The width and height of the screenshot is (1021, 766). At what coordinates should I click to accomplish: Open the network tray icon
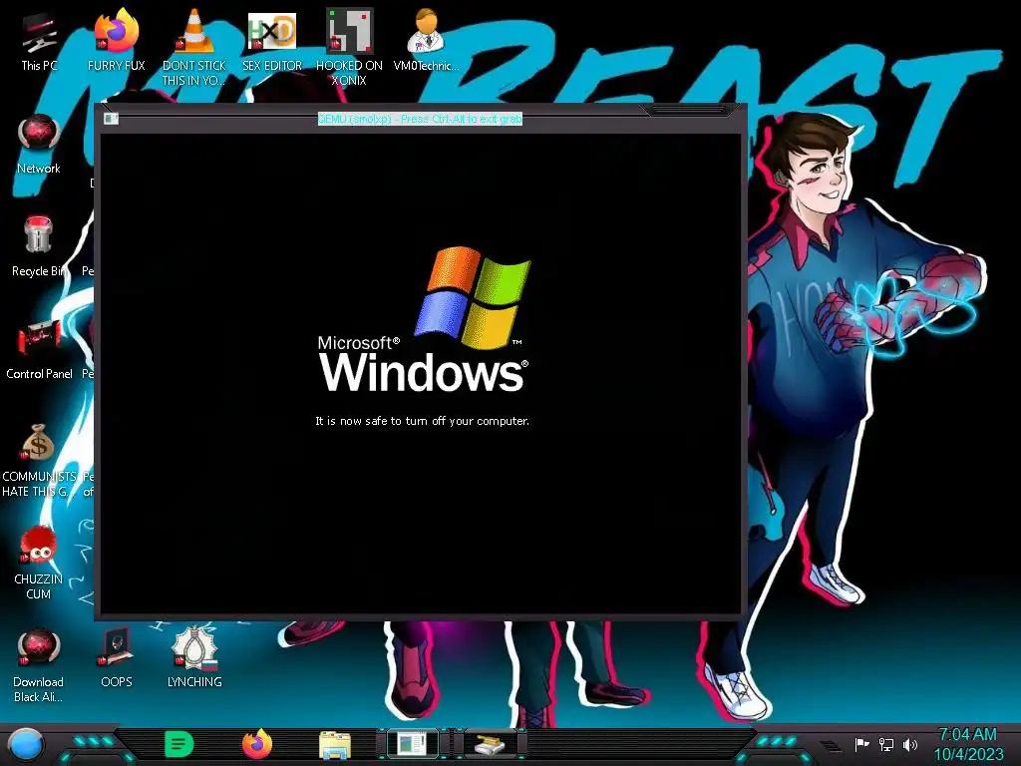click(886, 744)
